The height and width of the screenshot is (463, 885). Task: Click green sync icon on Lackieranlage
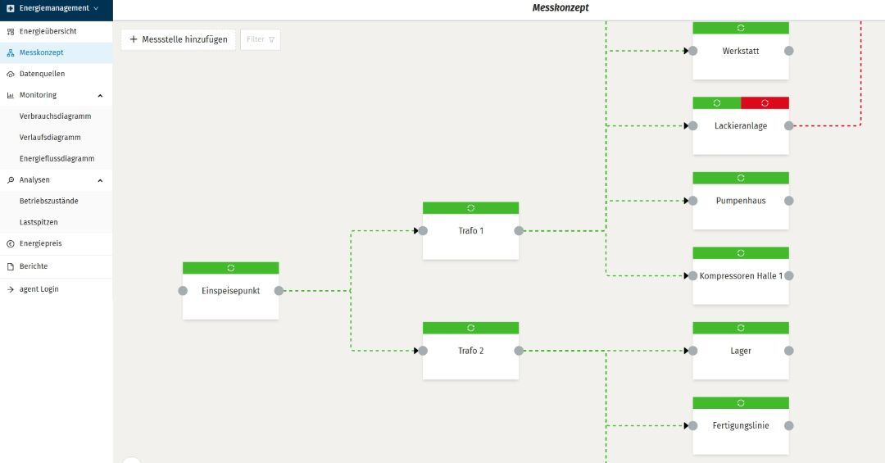click(x=717, y=102)
